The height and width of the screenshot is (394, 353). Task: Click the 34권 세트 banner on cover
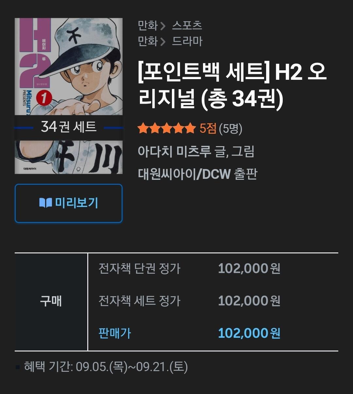pos(69,127)
